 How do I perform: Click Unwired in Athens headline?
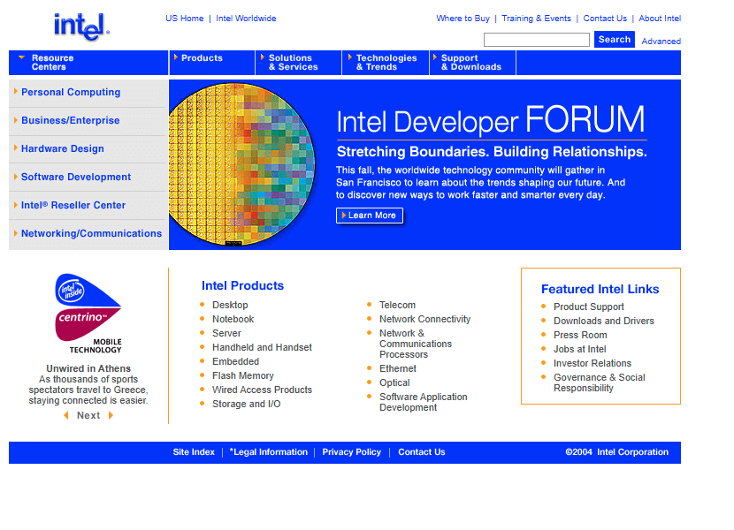coord(88,368)
